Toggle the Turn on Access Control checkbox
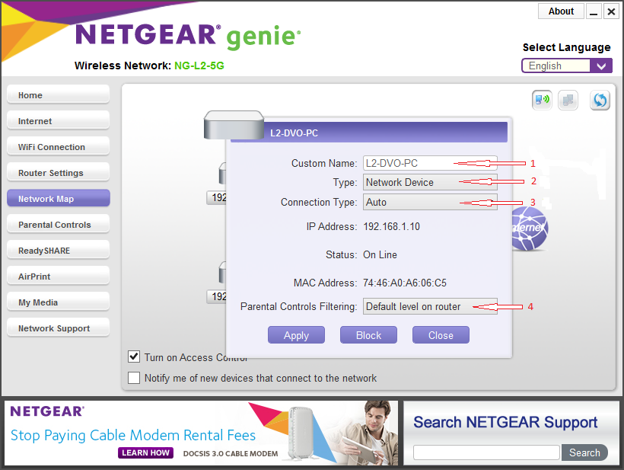 (135, 356)
